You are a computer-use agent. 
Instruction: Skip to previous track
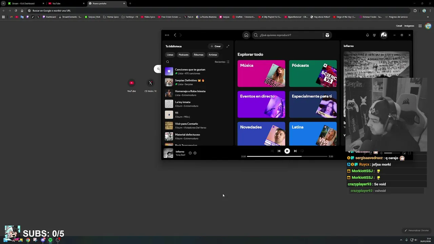coord(279,151)
